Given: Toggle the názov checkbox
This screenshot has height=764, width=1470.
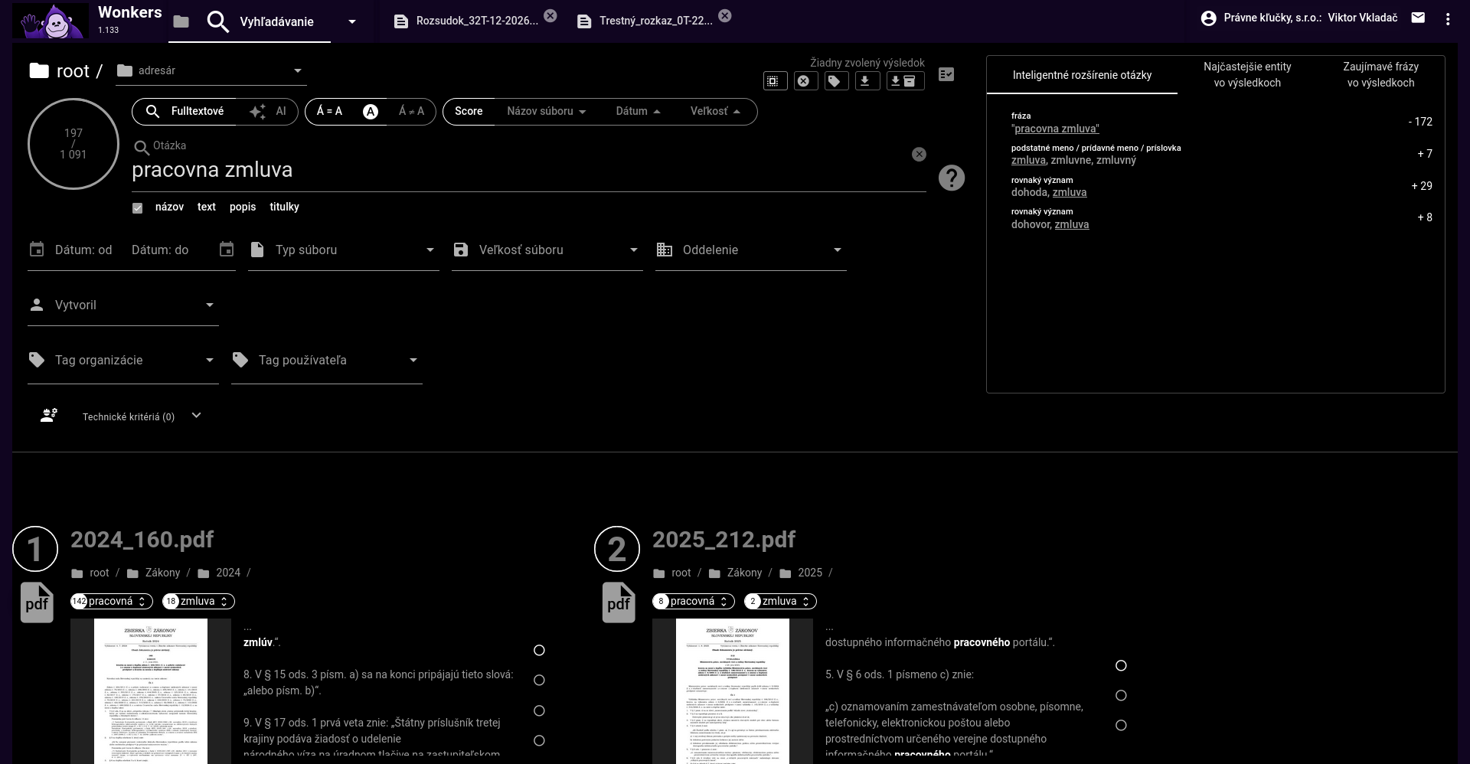Looking at the screenshot, I should [x=138, y=208].
